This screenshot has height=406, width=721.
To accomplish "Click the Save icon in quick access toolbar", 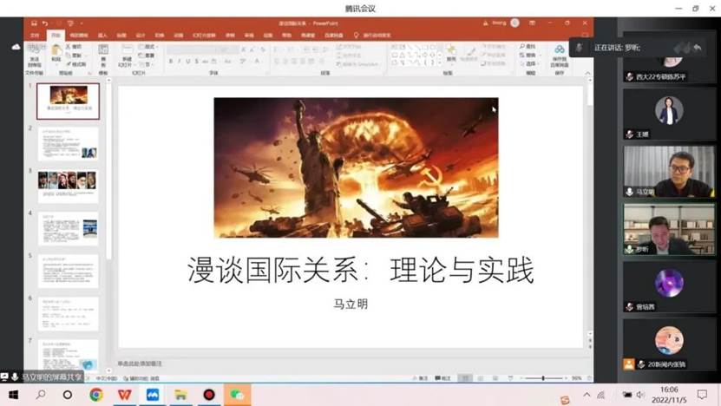I will tap(32, 23).
